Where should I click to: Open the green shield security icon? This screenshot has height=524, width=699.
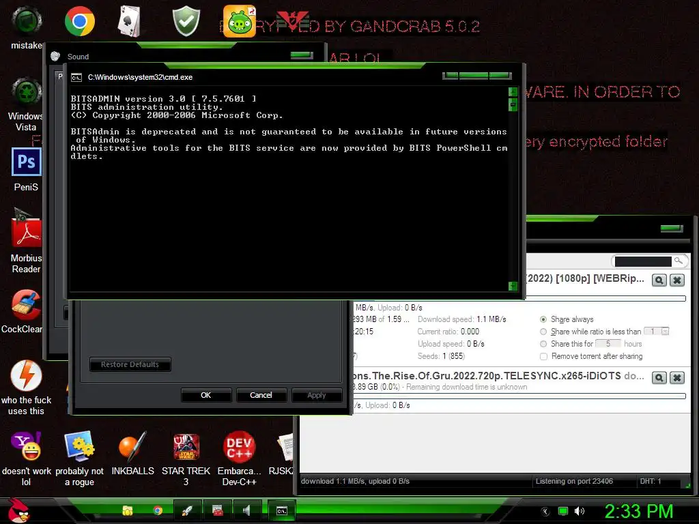click(186, 21)
